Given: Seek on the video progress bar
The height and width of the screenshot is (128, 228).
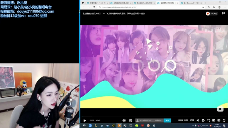Looking at the screenshot, I should tap(154, 117).
